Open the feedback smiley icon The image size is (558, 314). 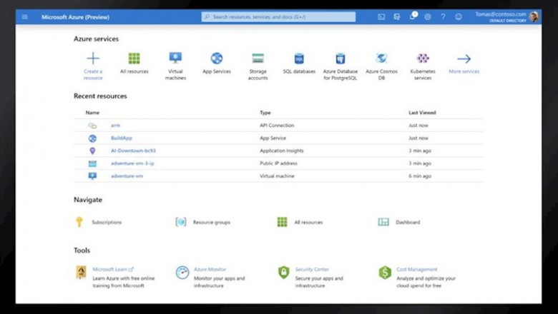click(459, 16)
